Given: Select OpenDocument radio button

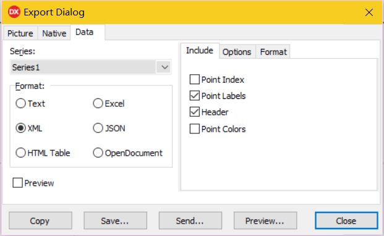Looking at the screenshot, I should click(98, 153).
